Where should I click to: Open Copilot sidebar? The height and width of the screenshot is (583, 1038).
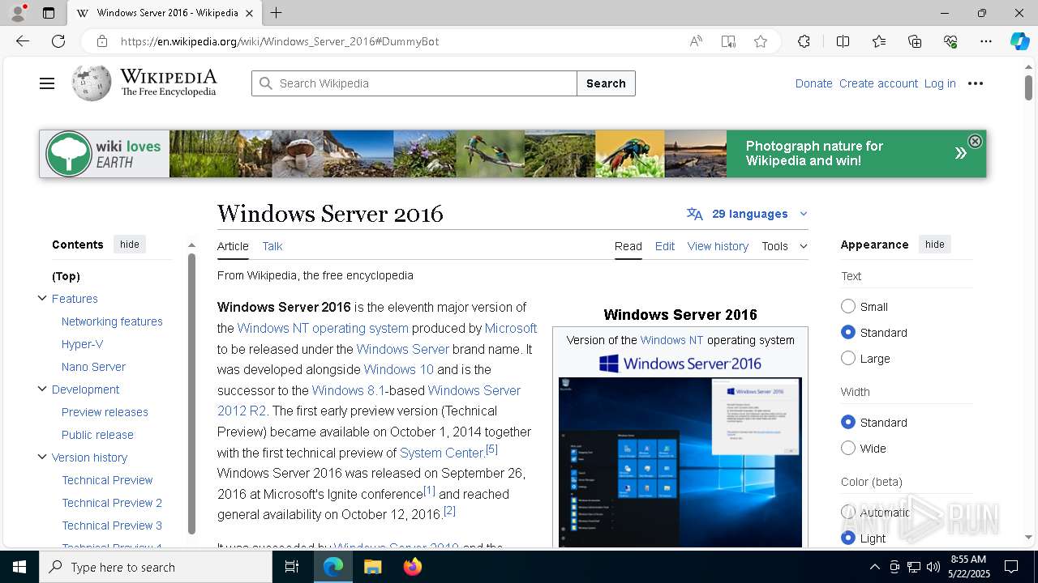click(1019, 41)
